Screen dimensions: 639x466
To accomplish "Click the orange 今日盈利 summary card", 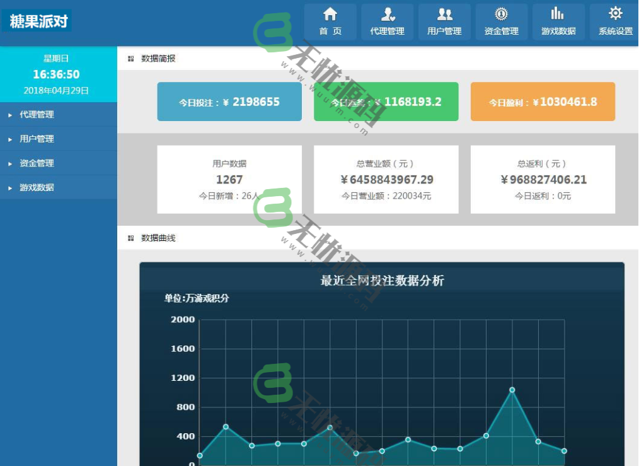I will (x=543, y=101).
